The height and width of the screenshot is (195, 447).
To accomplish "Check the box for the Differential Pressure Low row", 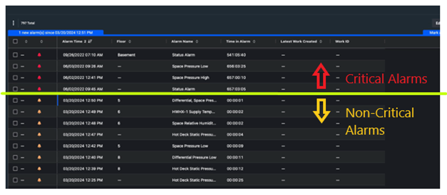I will pyautogui.click(x=16, y=157).
